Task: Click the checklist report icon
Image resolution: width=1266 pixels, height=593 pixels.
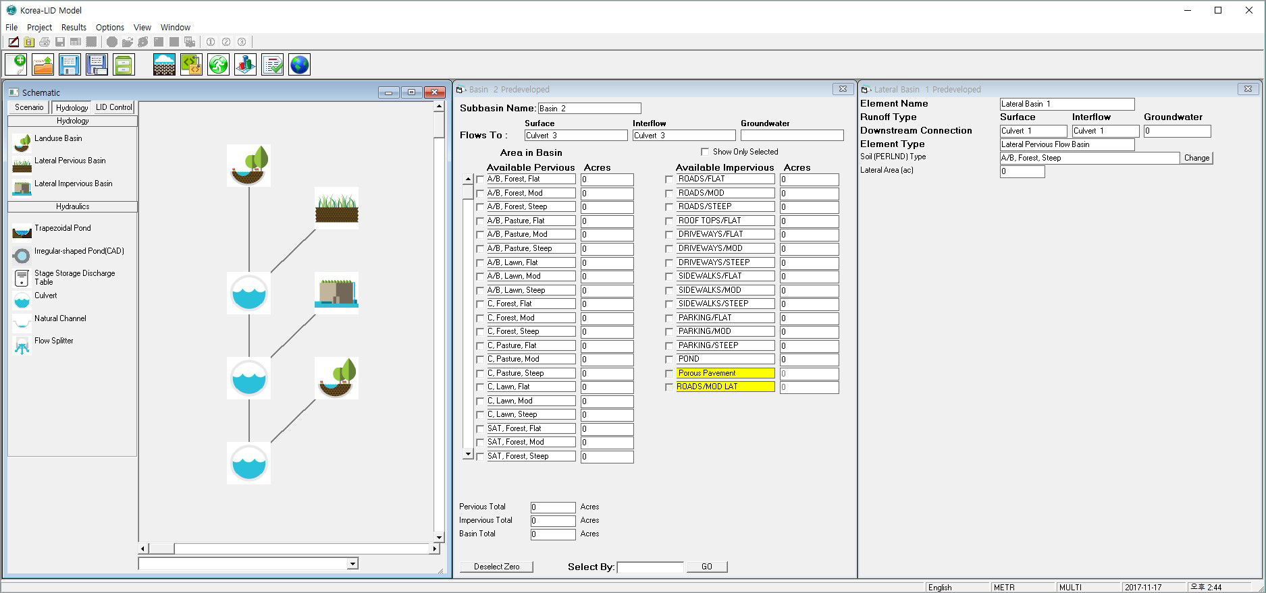Action: tap(272, 65)
